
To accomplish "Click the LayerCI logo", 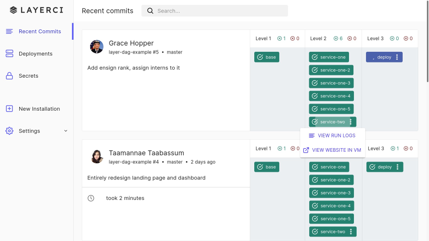I will tap(37, 10).
